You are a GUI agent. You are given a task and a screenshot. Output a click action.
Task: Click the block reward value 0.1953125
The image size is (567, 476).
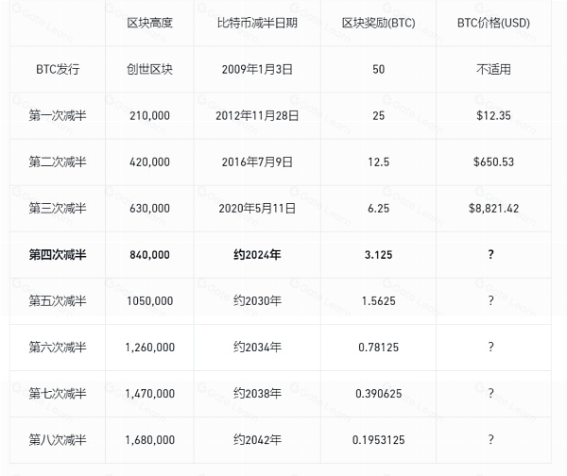coord(378,439)
